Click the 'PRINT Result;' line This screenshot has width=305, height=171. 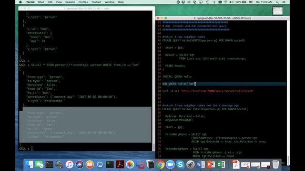(175, 66)
